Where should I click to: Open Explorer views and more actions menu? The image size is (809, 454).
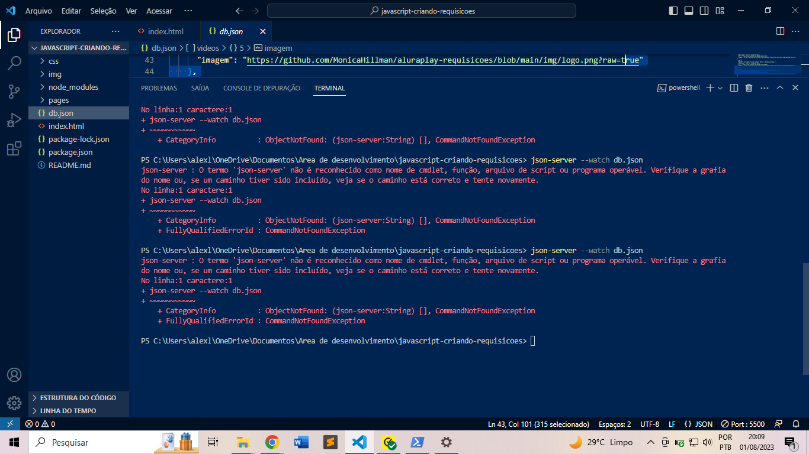tap(115, 31)
